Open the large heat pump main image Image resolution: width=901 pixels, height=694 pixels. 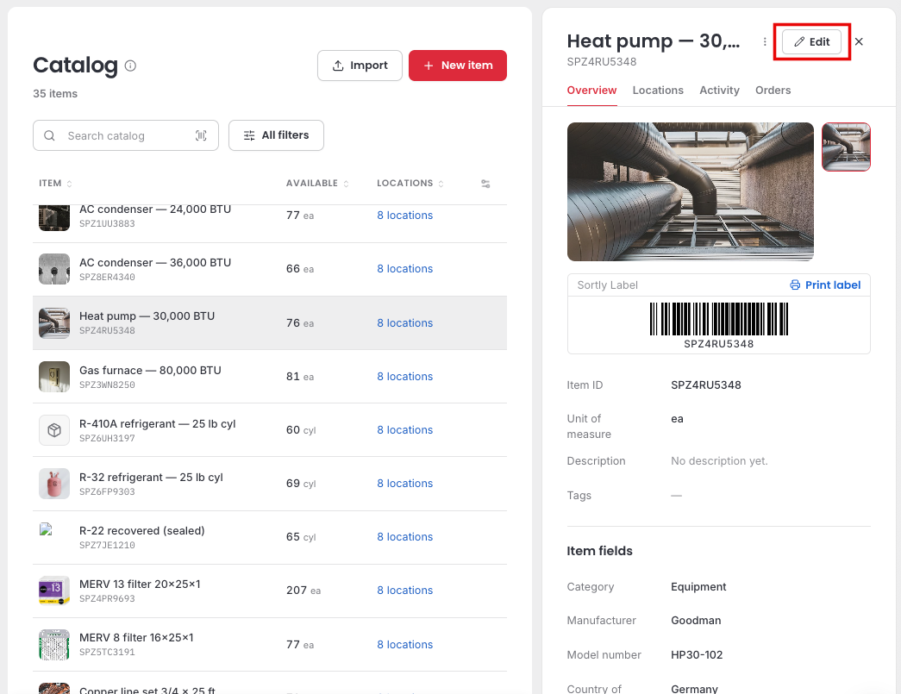point(690,192)
